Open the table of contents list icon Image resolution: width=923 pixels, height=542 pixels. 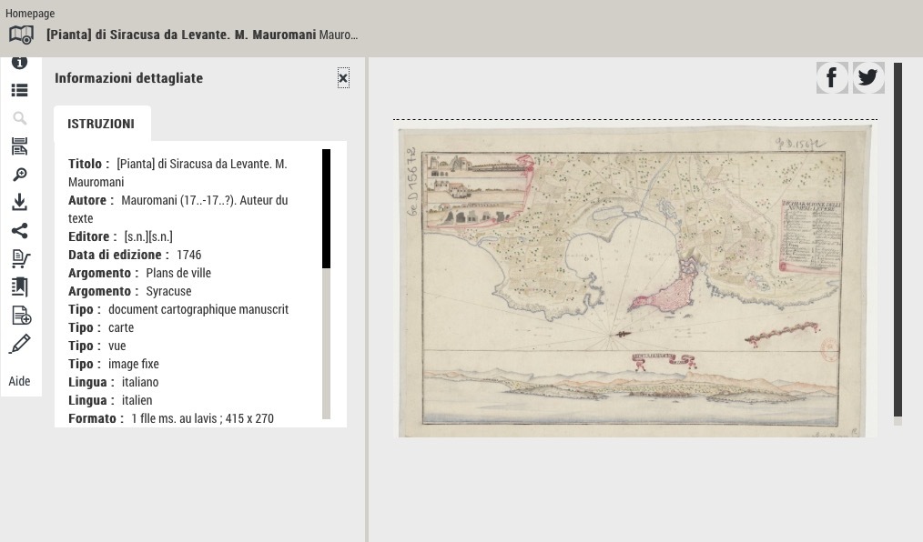point(19,90)
